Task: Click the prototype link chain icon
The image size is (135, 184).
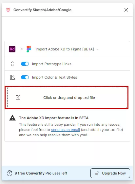Action: click(12, 64)
